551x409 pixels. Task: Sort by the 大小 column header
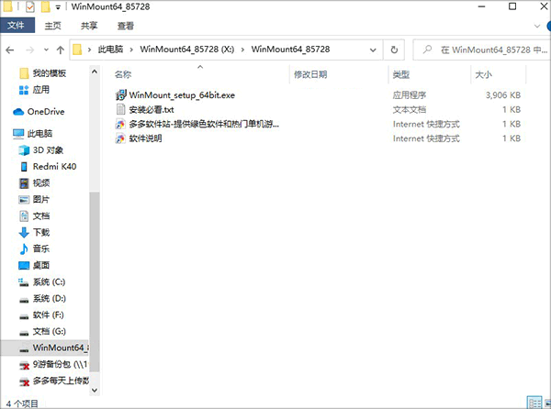(x=483, y=74)
